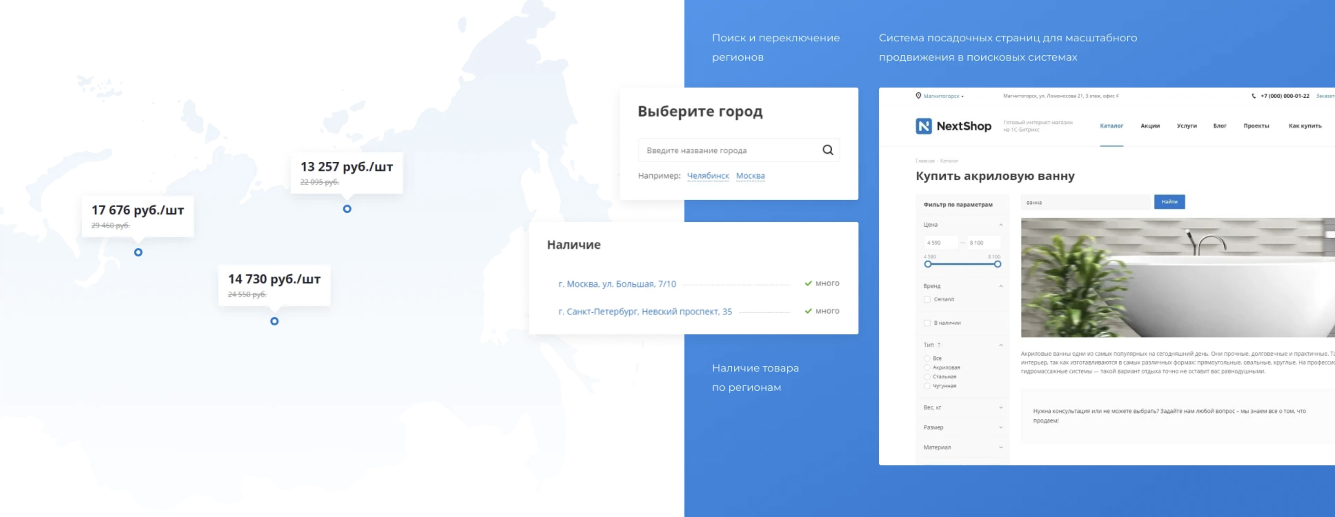Screen dimensions: 1335x517
Task: Open the Каталог menu item
Action: click(x=1111, y=126)
